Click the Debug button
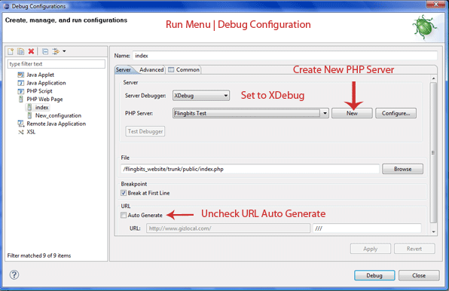 click(x=374, y=275)
